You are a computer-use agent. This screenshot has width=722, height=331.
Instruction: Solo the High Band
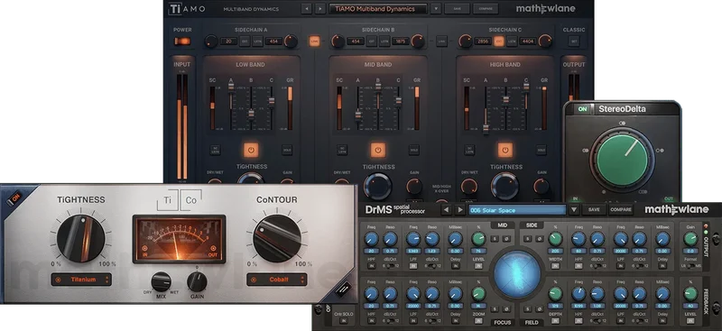541,150
